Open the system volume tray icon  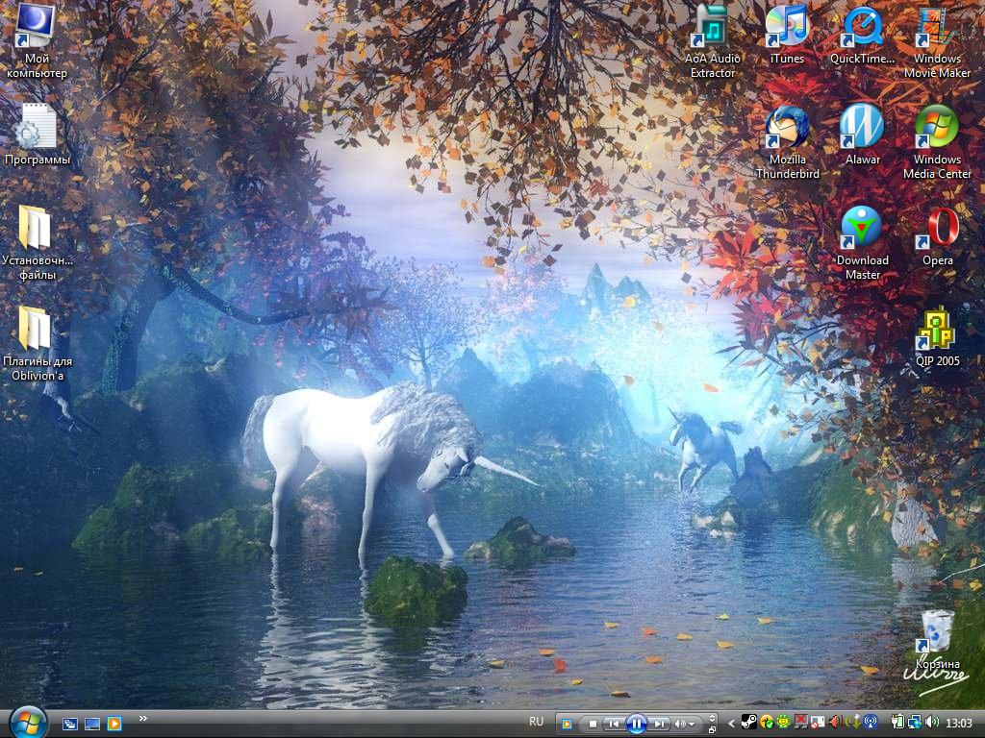(931, 723)
